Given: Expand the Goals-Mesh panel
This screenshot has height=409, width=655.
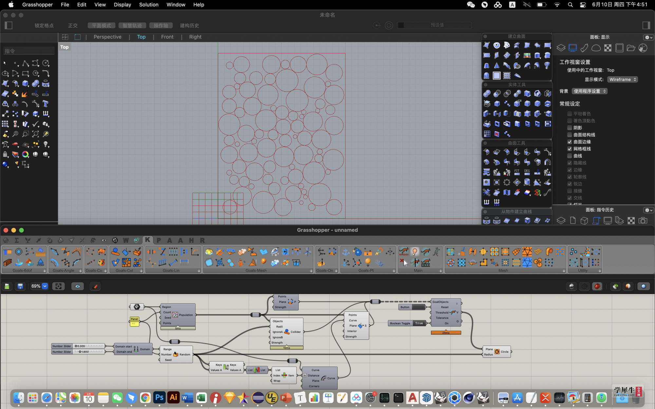Looking at the screenshot, I should [311, 271].
